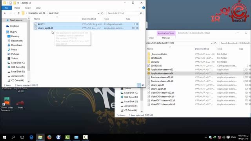The height and width of the screenshot is (141, 251).
Task: Click the search magnifier icon in ALI213 v2 window
Action: pos(141,13)
